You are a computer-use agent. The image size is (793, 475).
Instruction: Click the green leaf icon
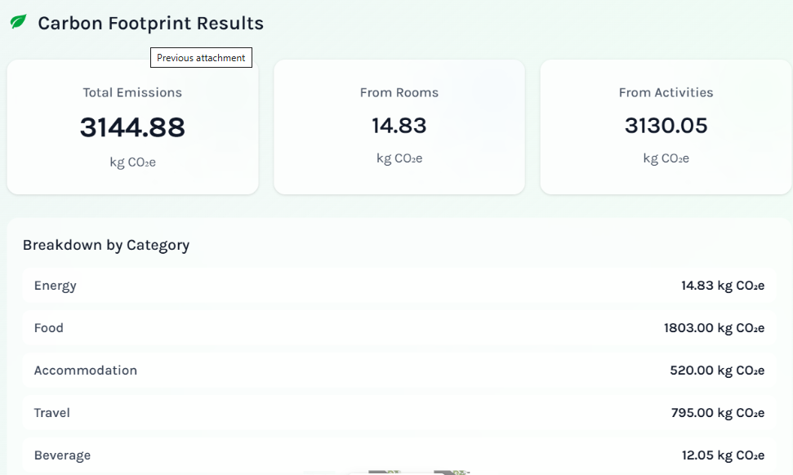pyautogui.click(x=18, y=22)
